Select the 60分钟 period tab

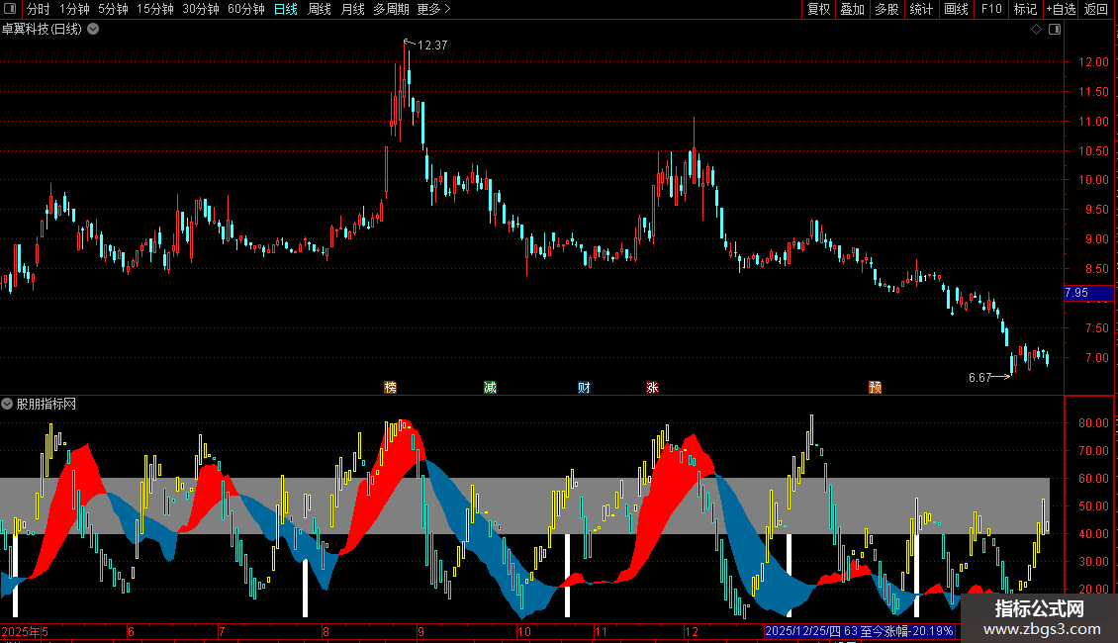[246, 9]
